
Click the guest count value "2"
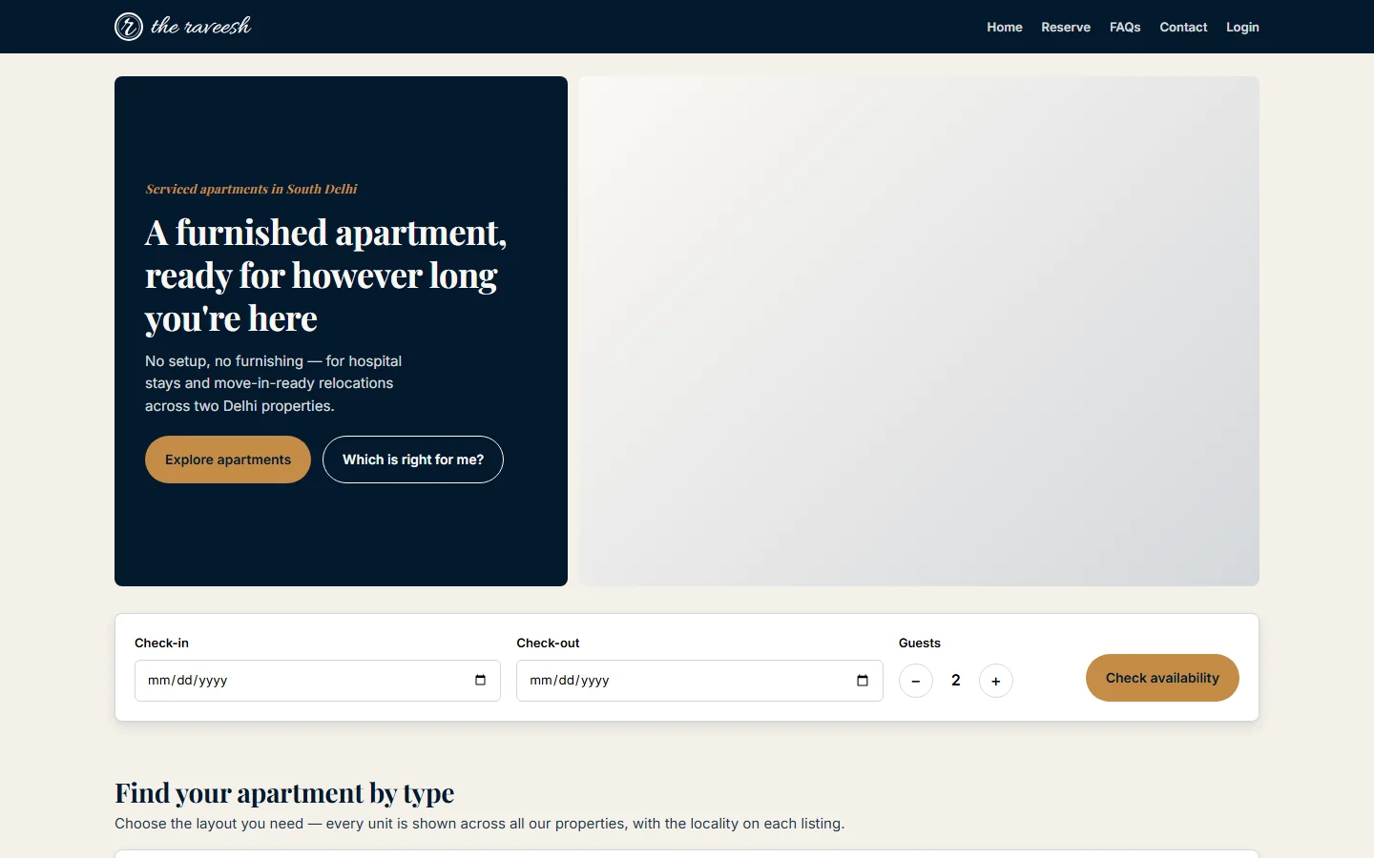point(956,681)
